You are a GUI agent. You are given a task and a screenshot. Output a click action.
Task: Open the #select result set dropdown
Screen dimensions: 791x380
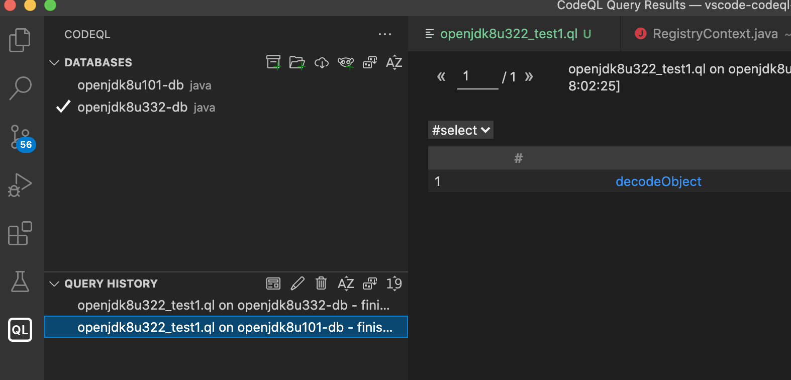tap(460, 130)
